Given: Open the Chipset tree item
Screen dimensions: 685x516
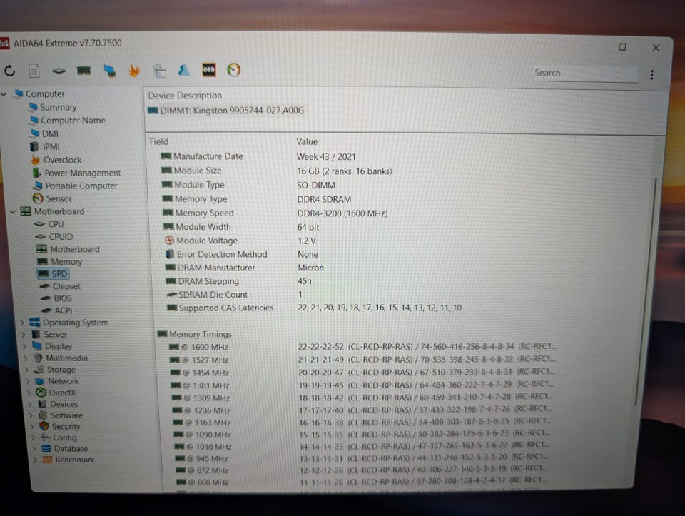Looking at the screenshot, I should click(60, 286).
